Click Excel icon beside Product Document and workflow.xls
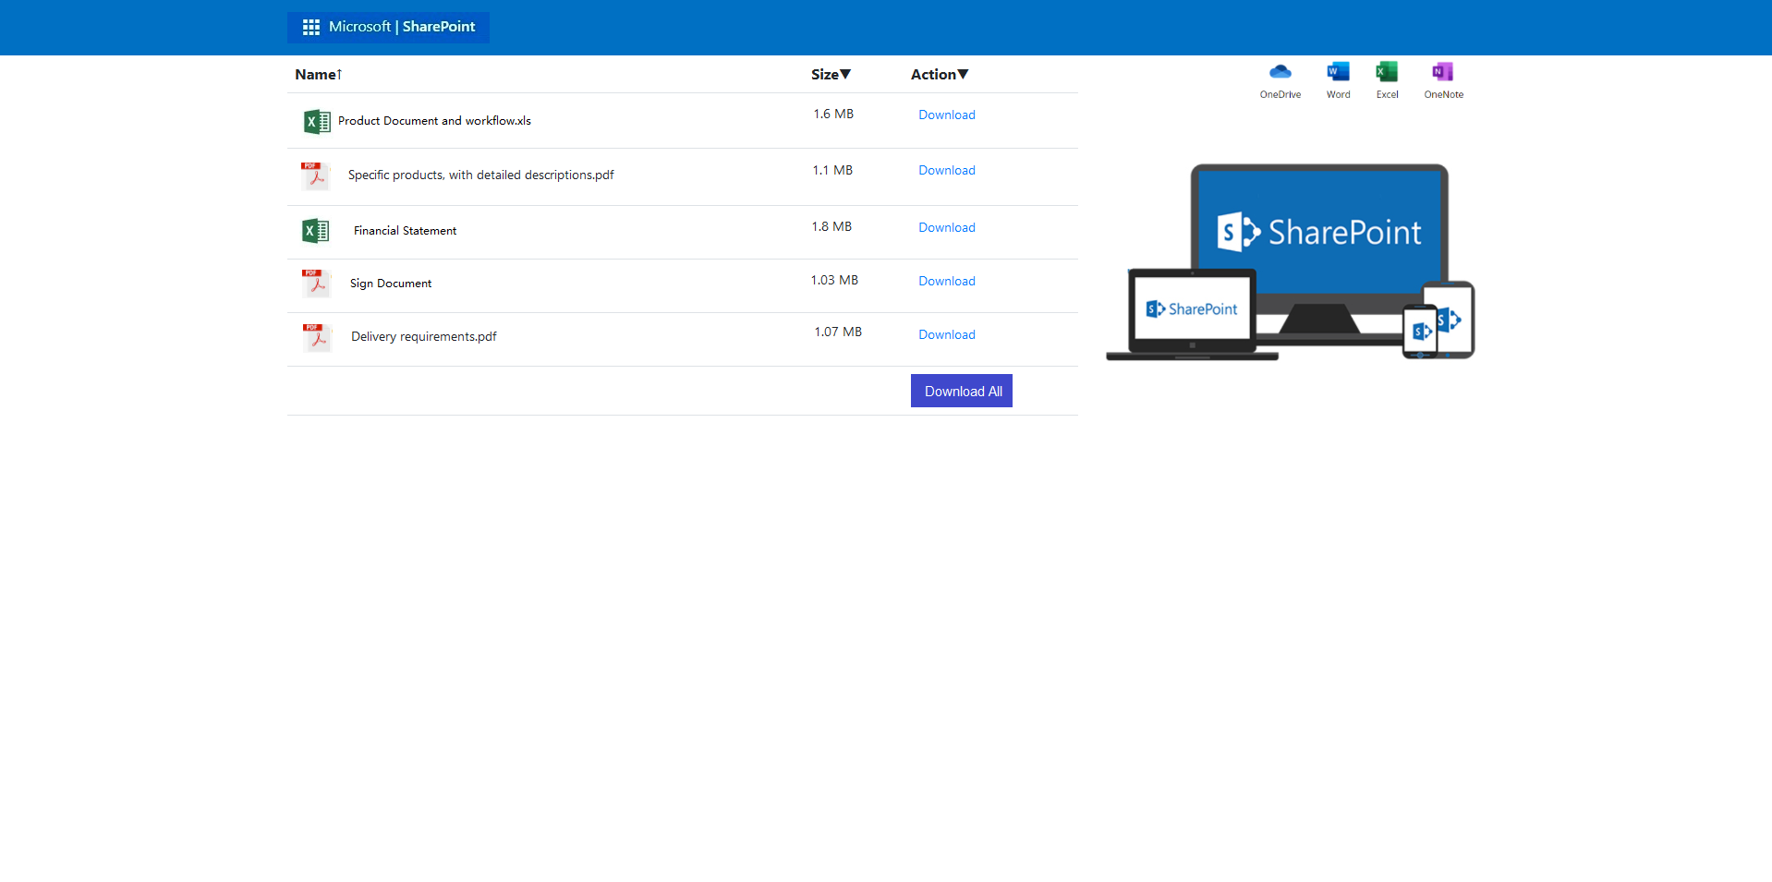The width and height of the screenshot is (1772, 882). click(317, 121)
